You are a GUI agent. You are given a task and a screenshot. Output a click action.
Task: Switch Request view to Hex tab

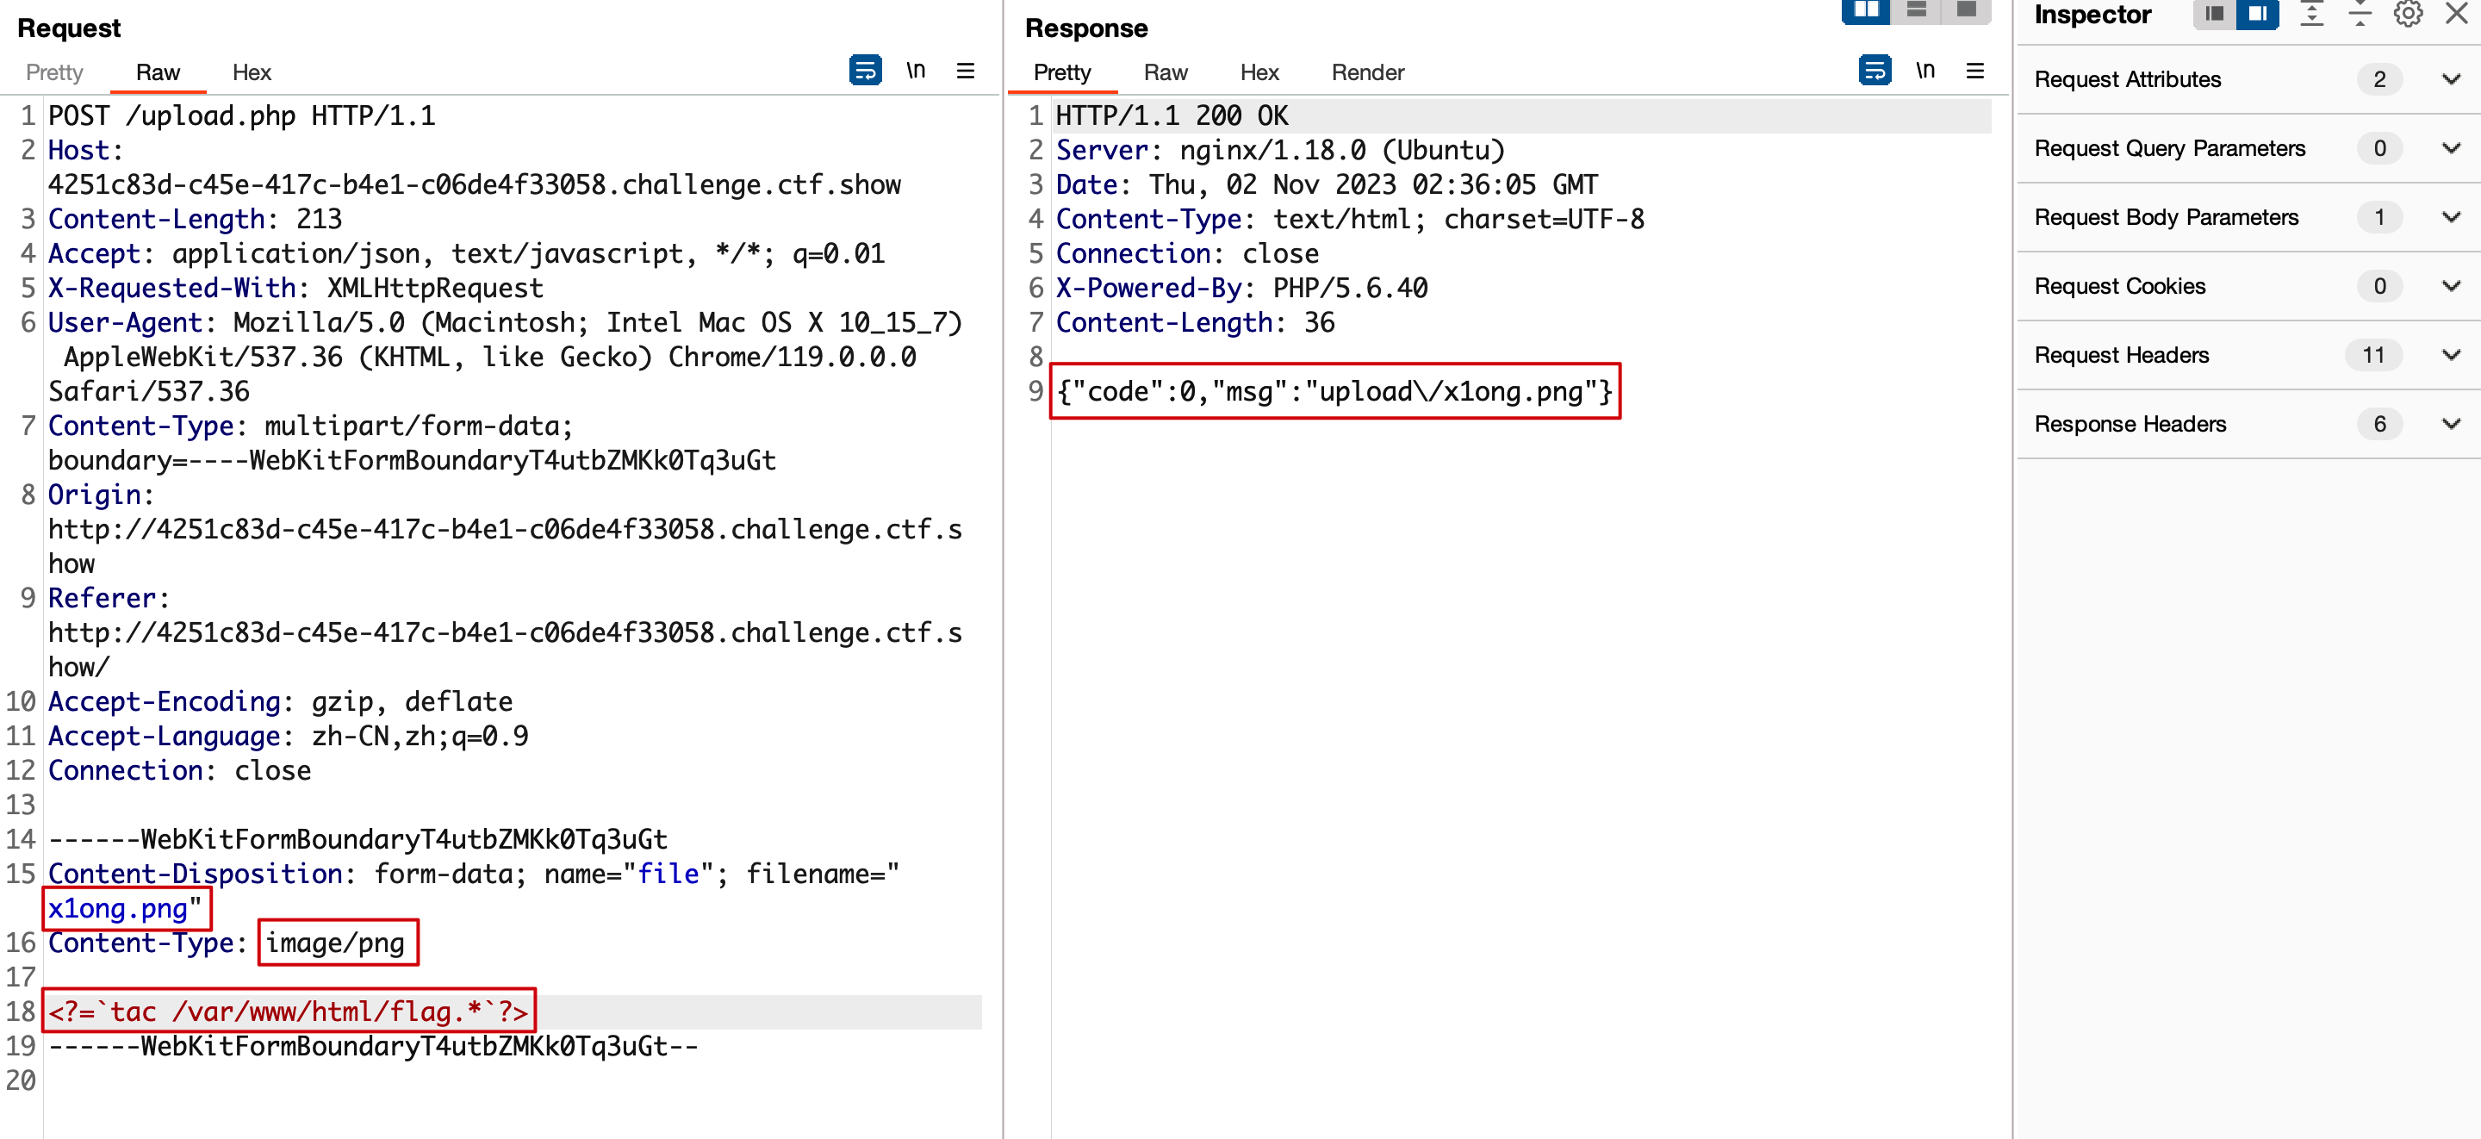pyautogui.click(x=252, y=72)
